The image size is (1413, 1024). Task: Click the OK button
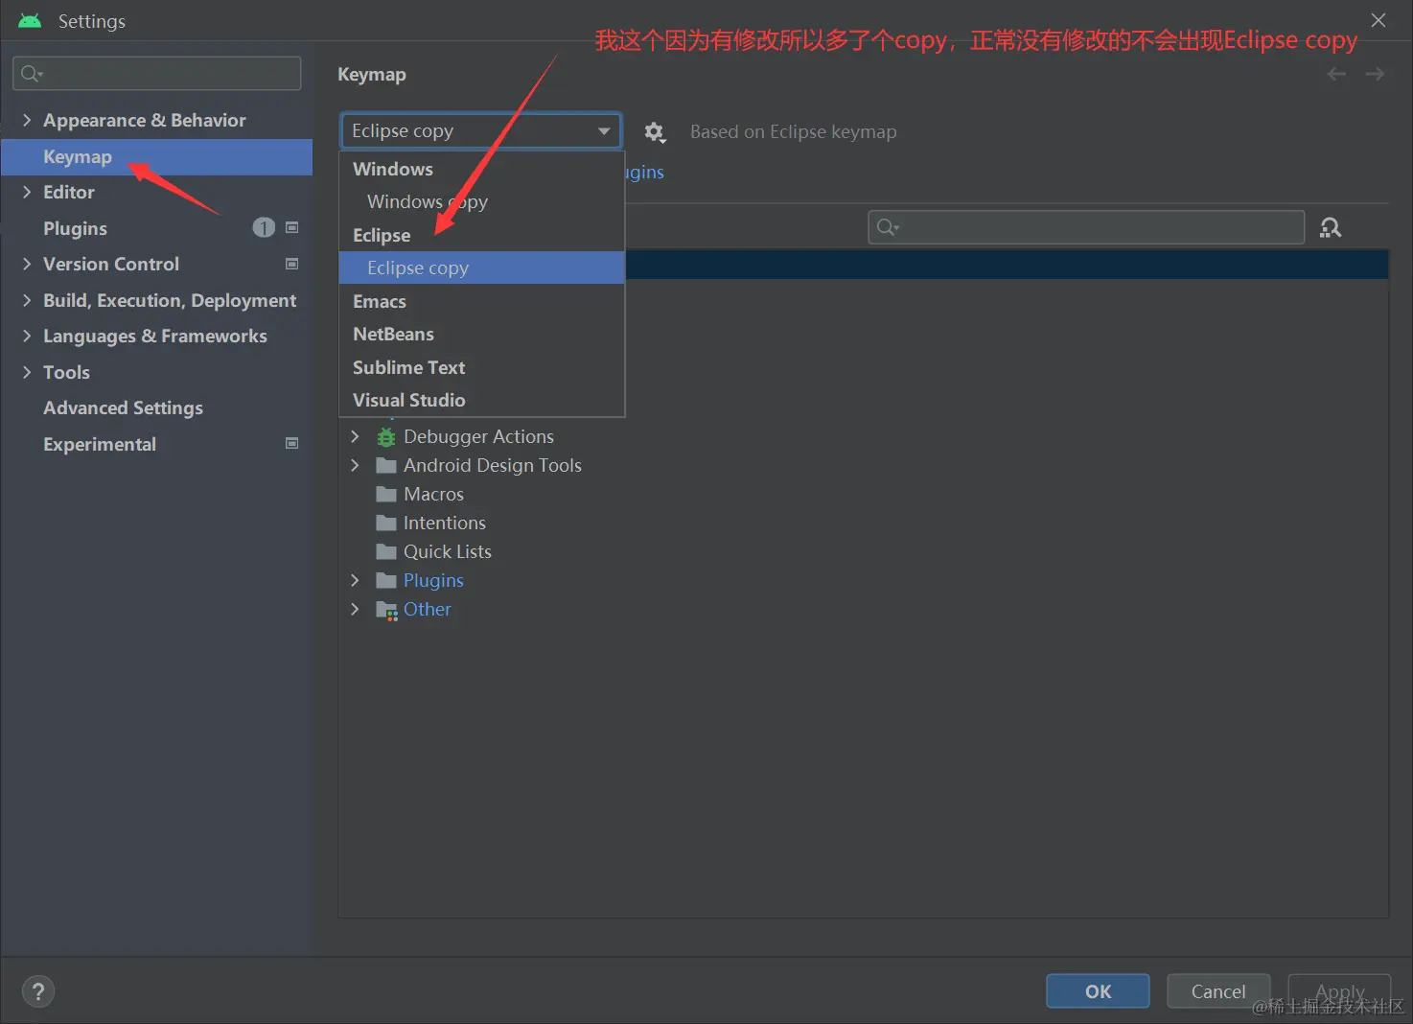tap(1098, 991)
